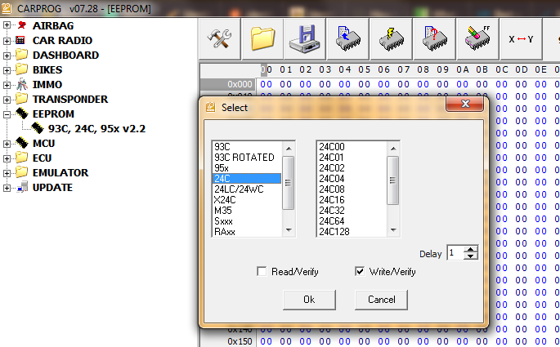Click chip family list scroll up arrow
Screen dimensions: 560x347
coord(289,148)
